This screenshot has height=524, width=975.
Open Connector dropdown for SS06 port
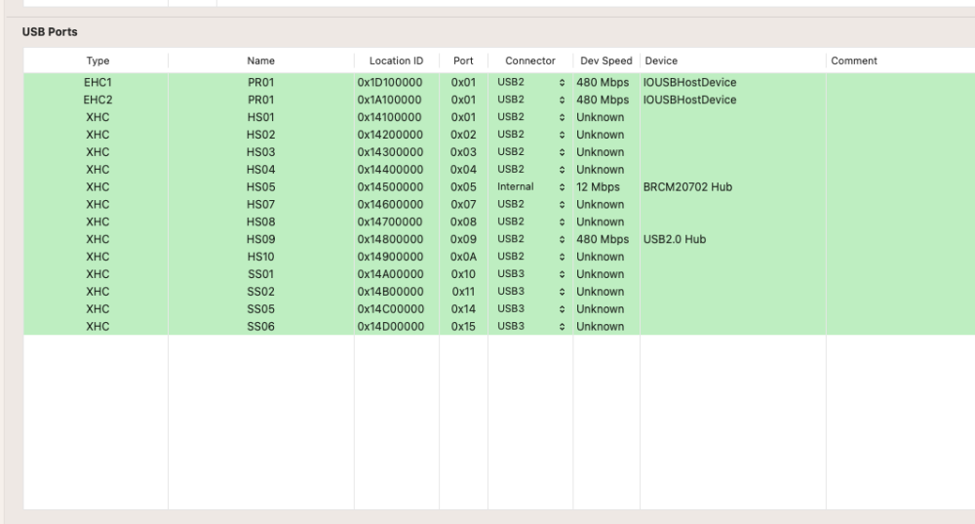(x=530, y=326)
